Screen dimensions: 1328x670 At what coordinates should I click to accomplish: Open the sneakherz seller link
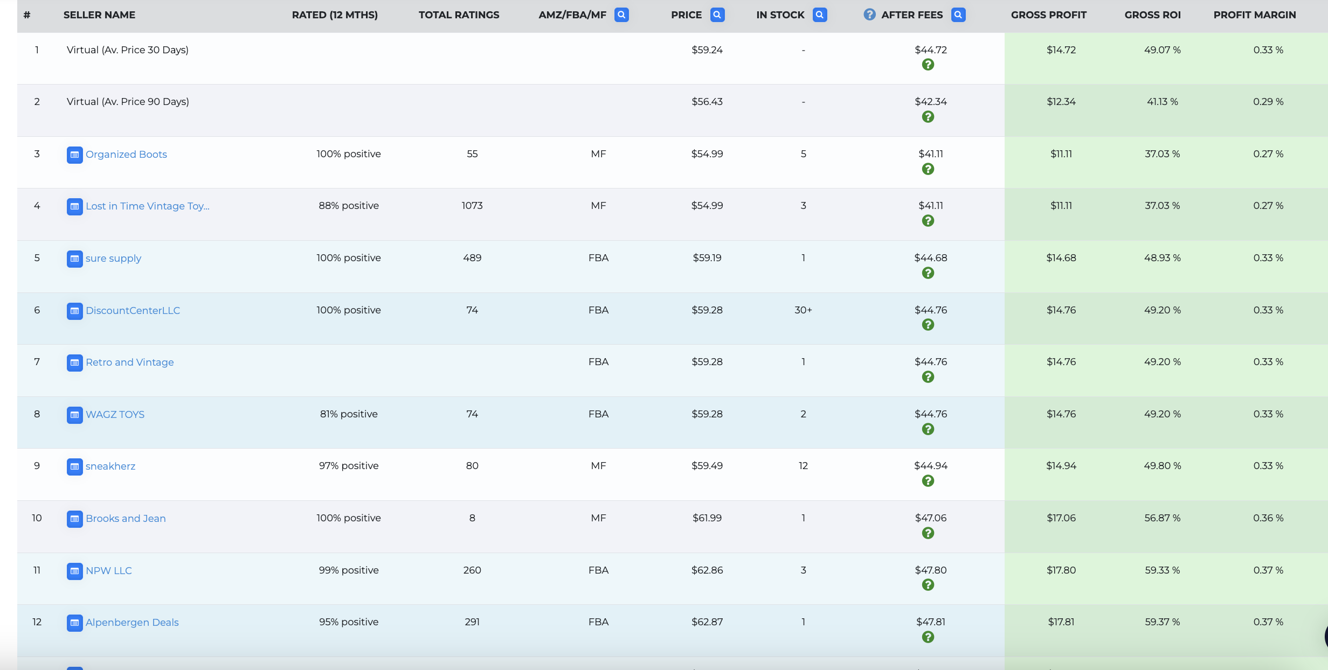pos(110,466)
